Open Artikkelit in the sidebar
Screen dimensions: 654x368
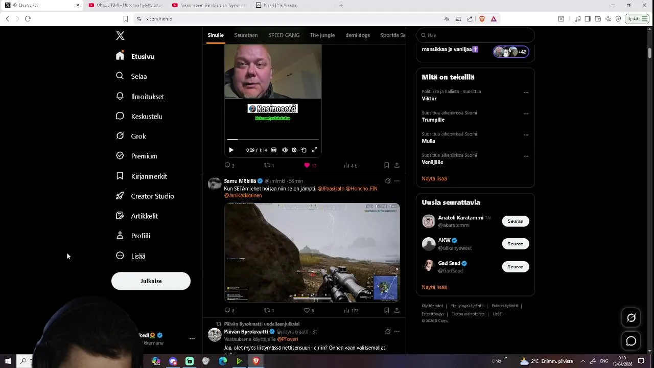pos(137,216)
